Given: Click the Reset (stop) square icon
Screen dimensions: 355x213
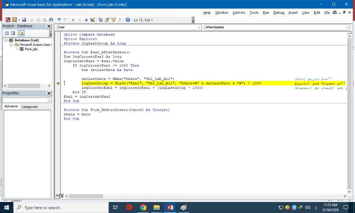Looking at the screenshot, I should point(86,20).
